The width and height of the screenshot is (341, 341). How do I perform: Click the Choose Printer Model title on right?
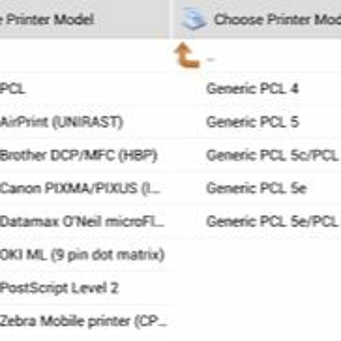[x=278, y=20]
